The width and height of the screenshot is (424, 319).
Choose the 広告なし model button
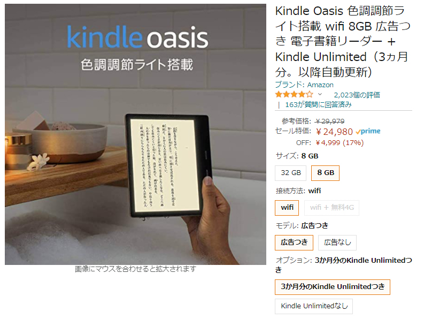(337, 242)
